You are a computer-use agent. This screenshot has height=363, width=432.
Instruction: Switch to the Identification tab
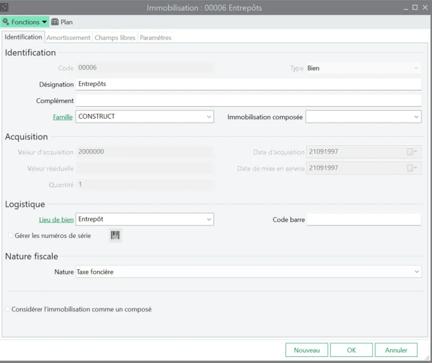(23, 37)
